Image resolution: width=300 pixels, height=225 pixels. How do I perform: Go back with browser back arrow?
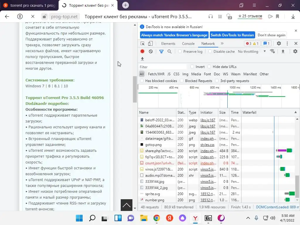tap(7, 16)
